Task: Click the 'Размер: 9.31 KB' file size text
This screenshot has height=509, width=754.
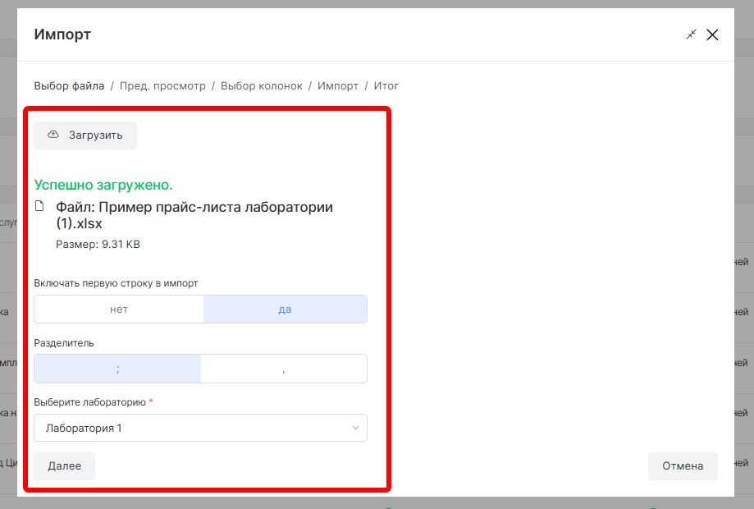Action: point(98,244)
